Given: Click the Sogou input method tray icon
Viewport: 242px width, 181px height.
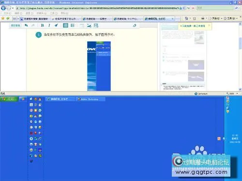Looking at the screenshot, I should [x=219, y=139].
